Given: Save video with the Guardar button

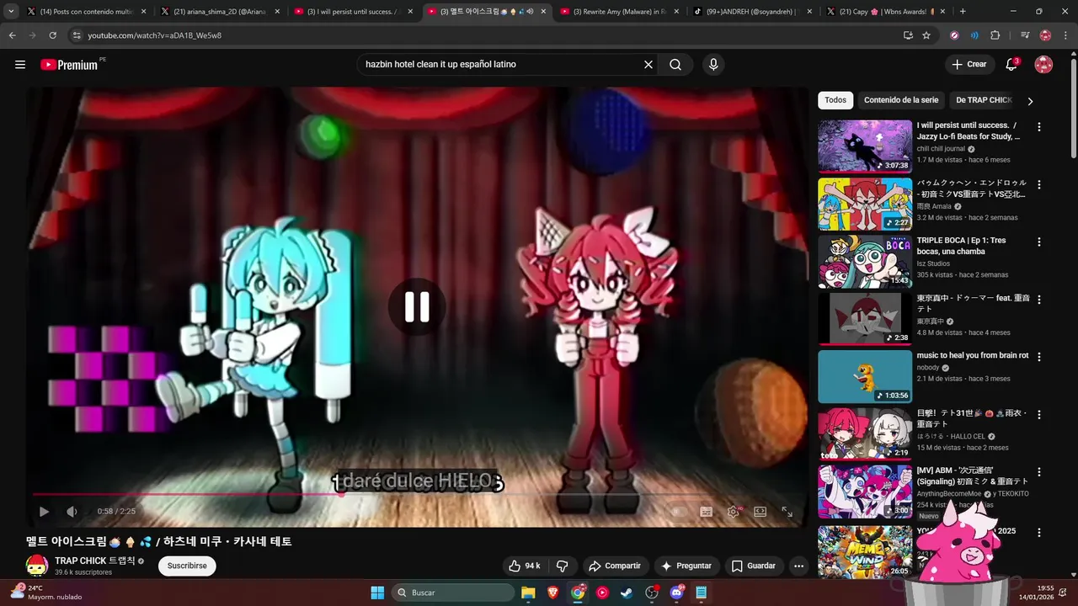Looking at the screenshot, I should pos(754,566).
